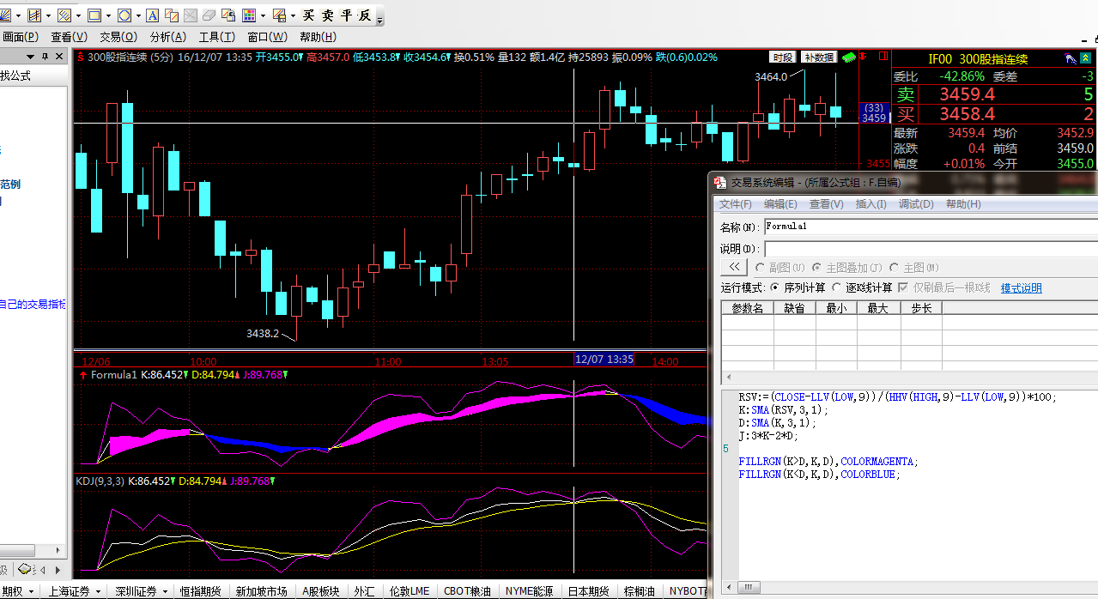Select the text annotation tool

pyautogui.click(x=153, y=15)
